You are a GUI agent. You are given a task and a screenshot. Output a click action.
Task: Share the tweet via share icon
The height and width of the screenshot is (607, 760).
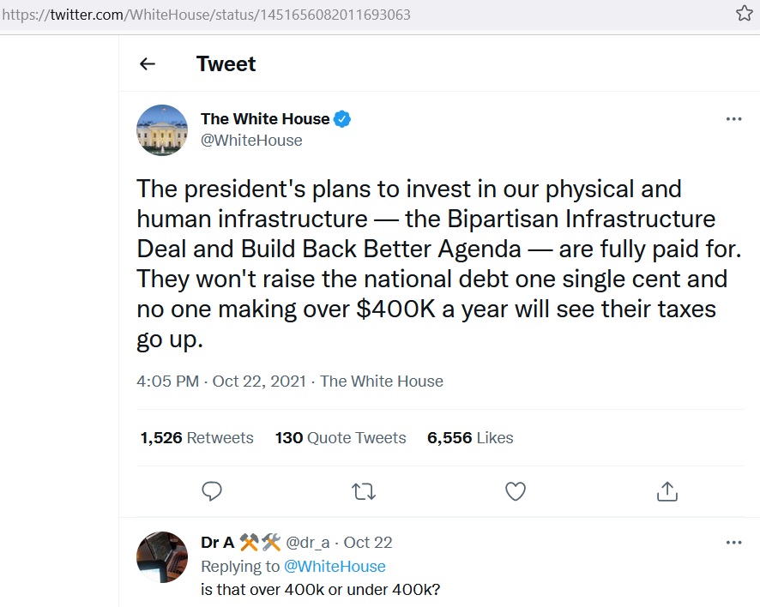(667, 491)
